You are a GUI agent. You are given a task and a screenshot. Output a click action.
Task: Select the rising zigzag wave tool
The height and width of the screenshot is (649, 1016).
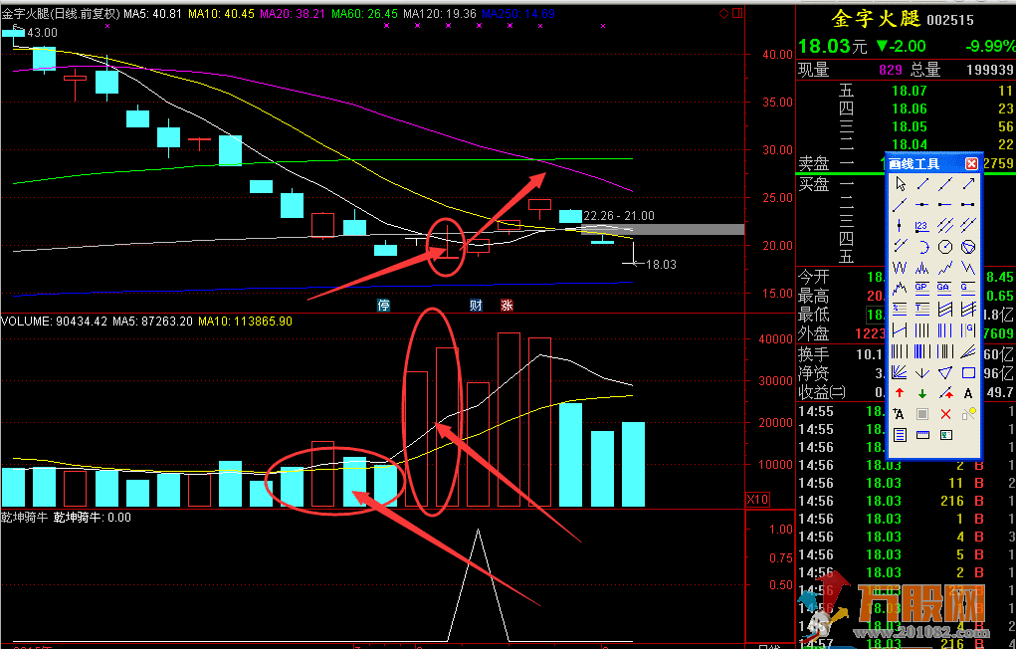click(945, 267)
